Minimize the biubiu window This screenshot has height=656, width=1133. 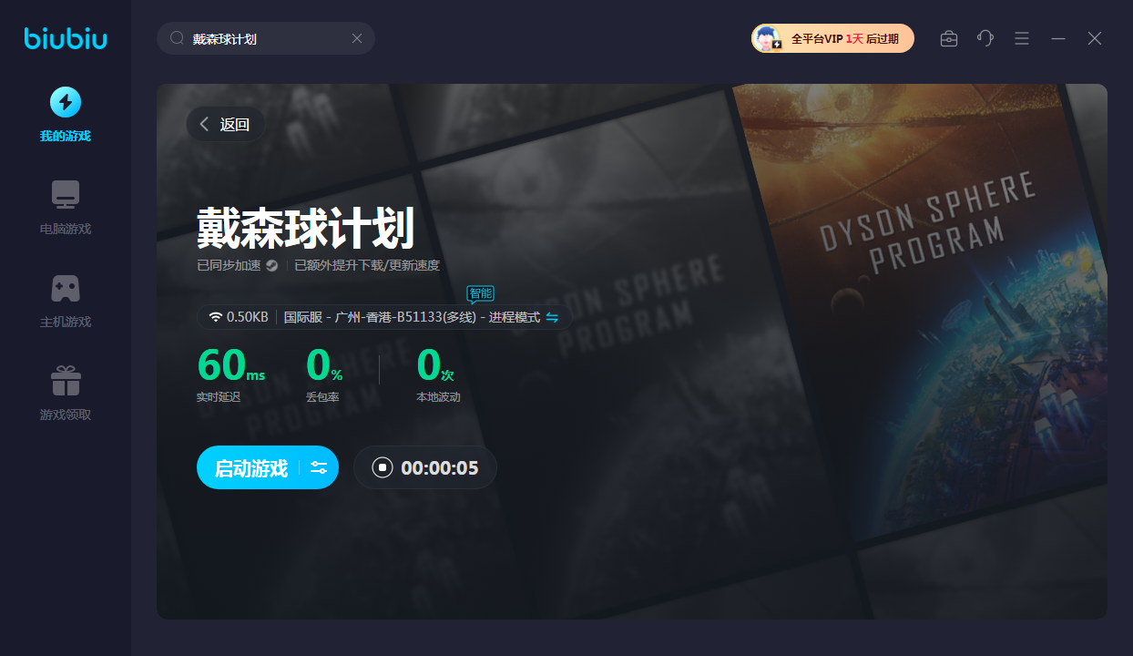(x=1058, y=38)
